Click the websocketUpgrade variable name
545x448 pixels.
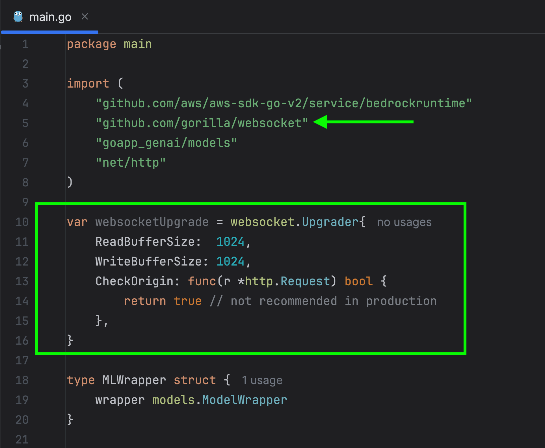coord(152,222)
